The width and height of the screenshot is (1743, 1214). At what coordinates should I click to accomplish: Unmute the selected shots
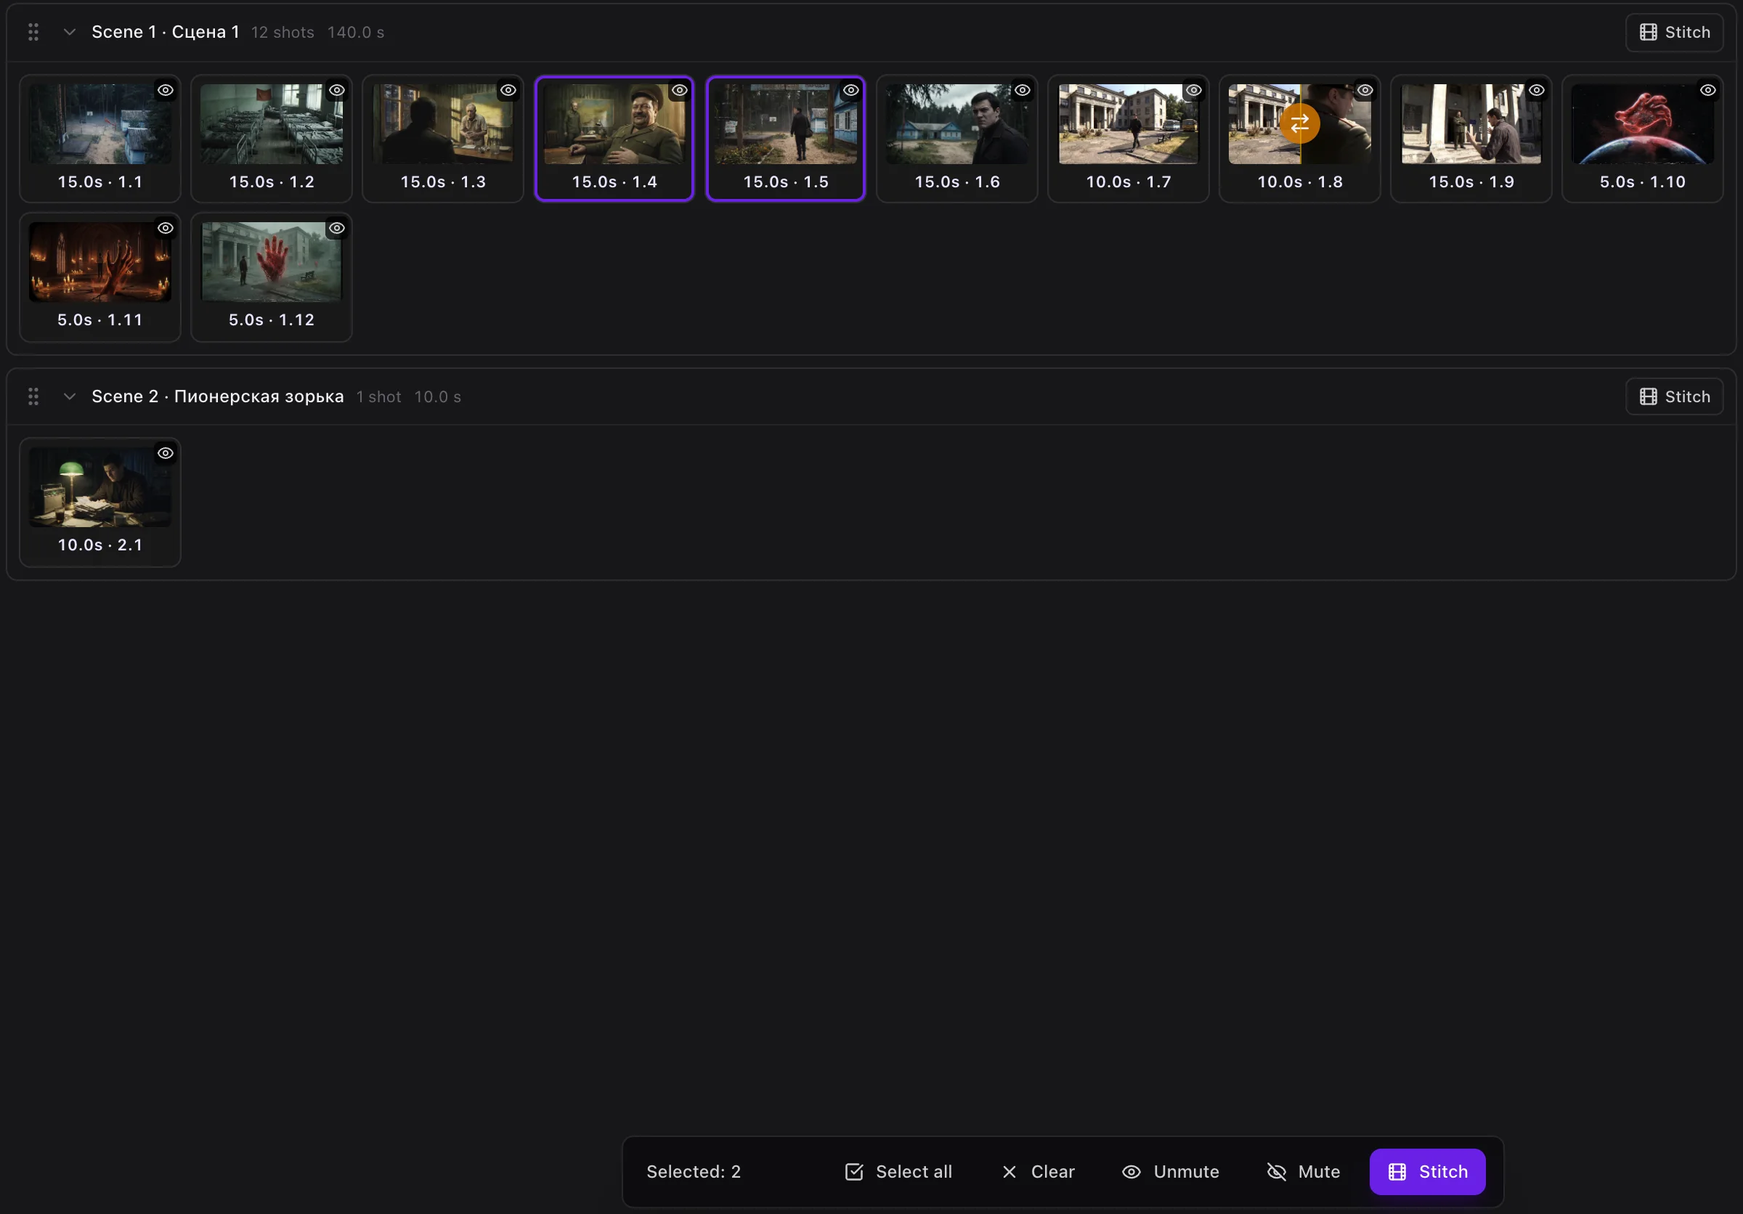point(1171,1171)
